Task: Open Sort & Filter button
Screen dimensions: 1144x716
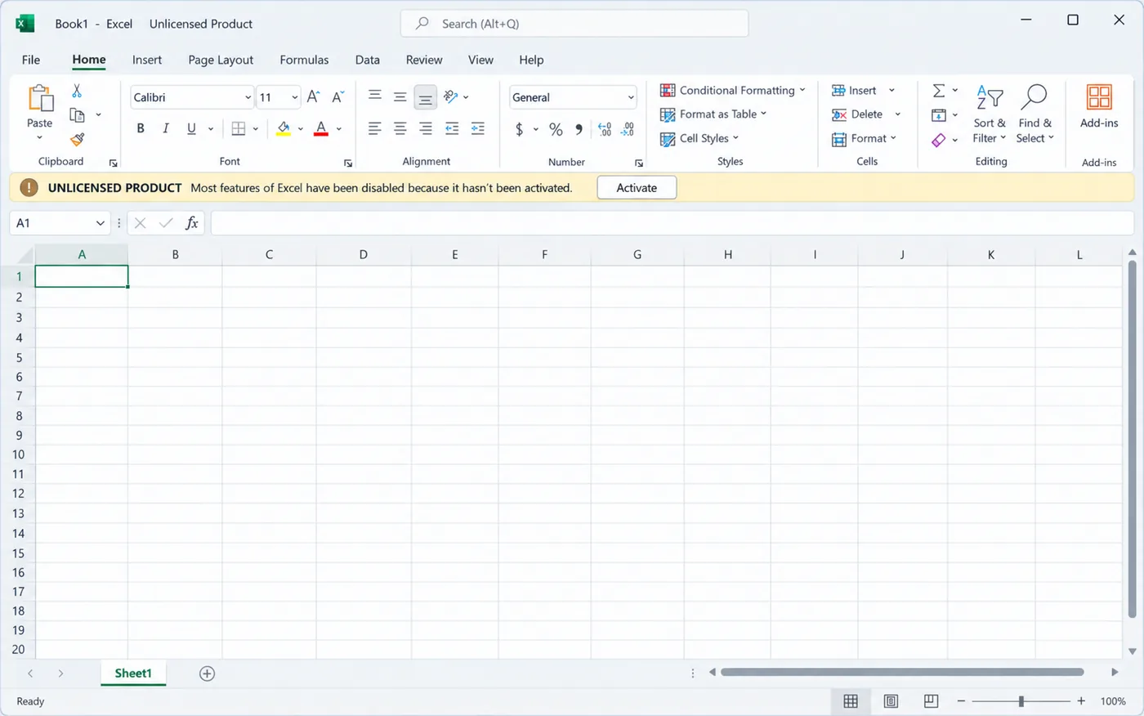Action: point(990,114)
